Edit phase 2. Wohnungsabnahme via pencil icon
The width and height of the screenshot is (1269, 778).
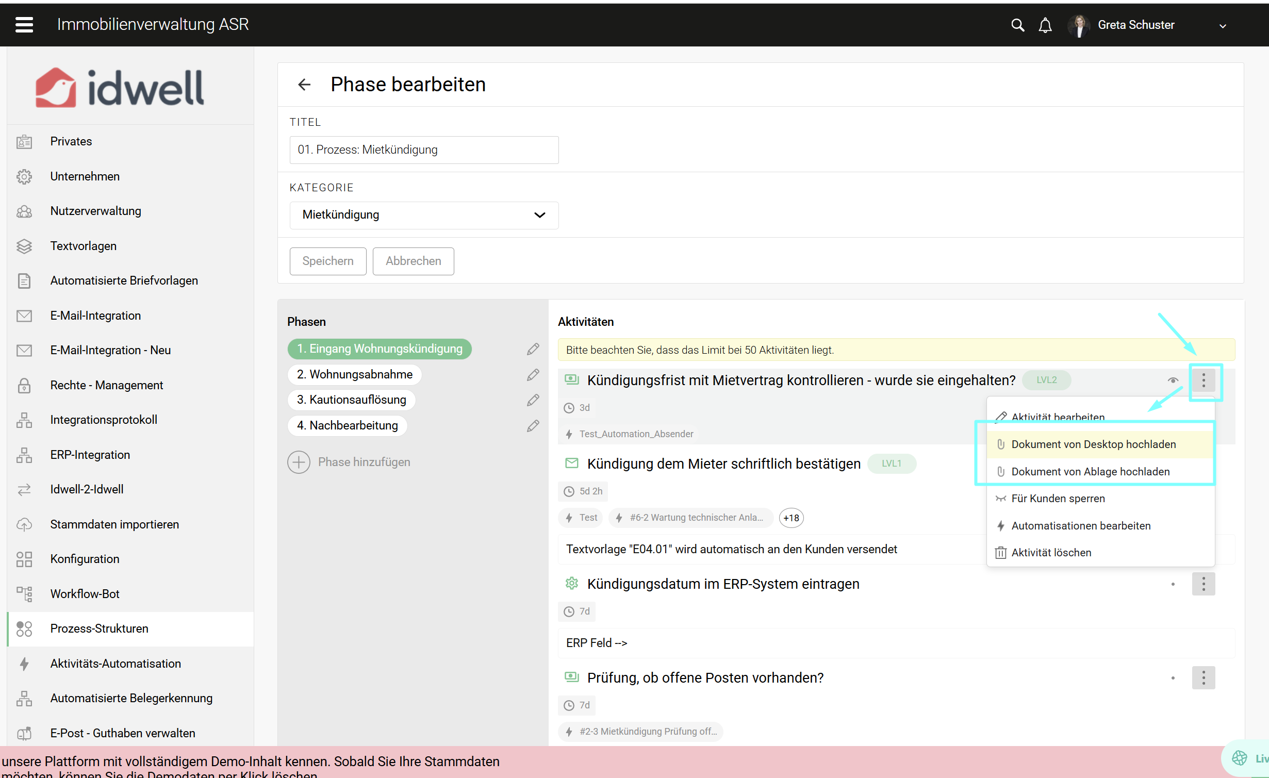coord(533,375)
